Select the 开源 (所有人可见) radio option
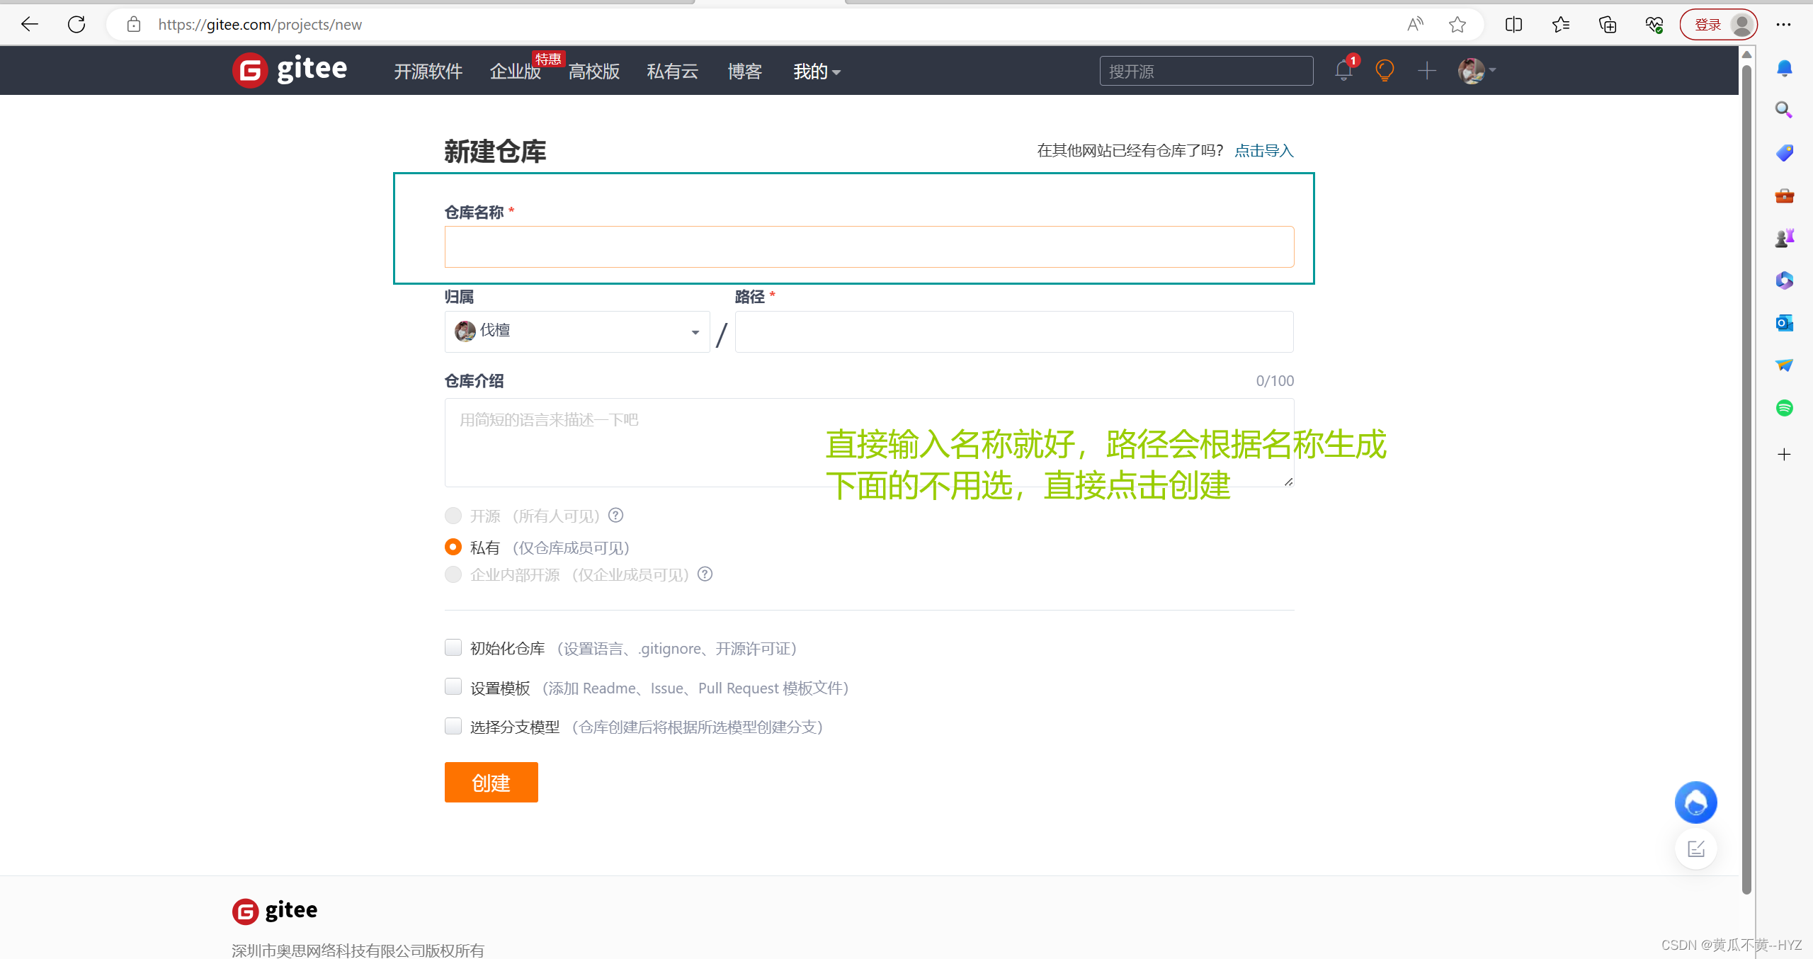Viewport: 1813px width, 959px height. (453, 516)
